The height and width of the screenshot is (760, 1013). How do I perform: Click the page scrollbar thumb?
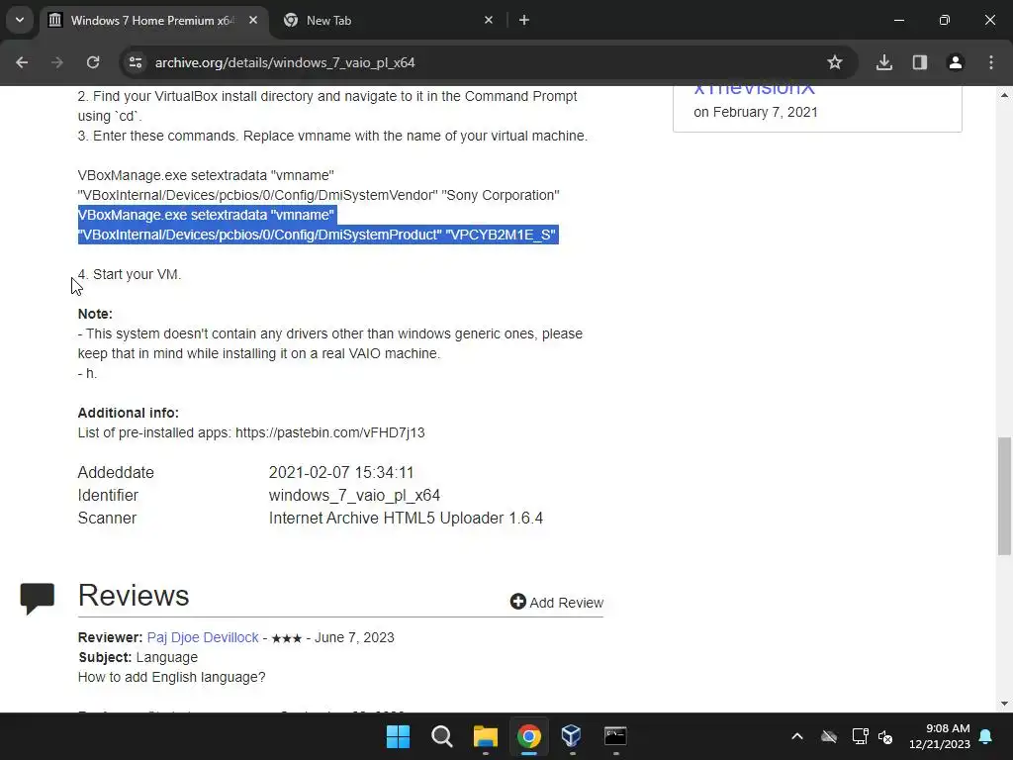click(1004, 496)
